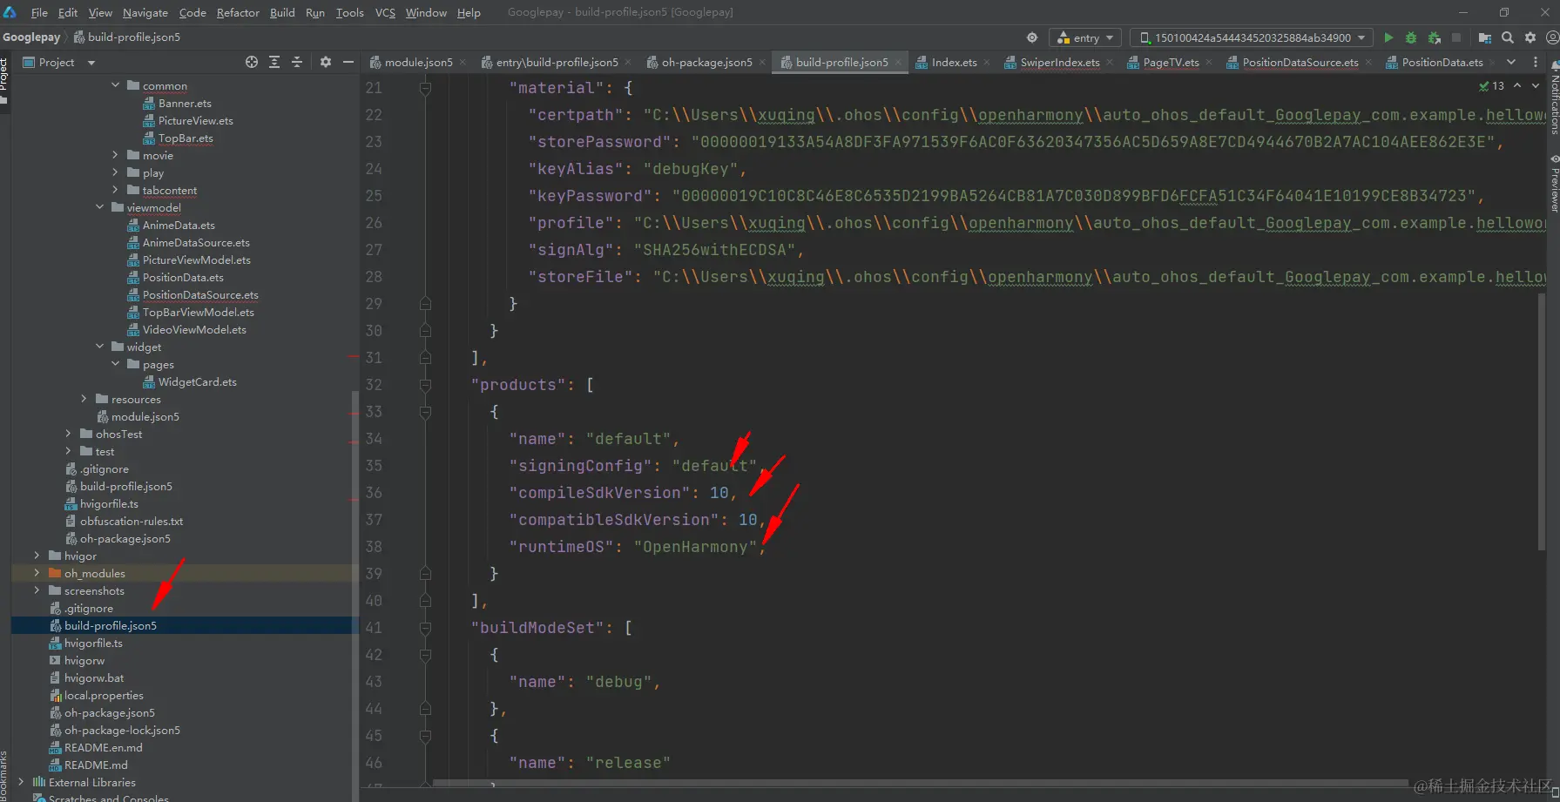Viewport: 1560px width, 802px height.
Task: Close the PageTV.ets editor tab
Action: tap(1209, 63)
